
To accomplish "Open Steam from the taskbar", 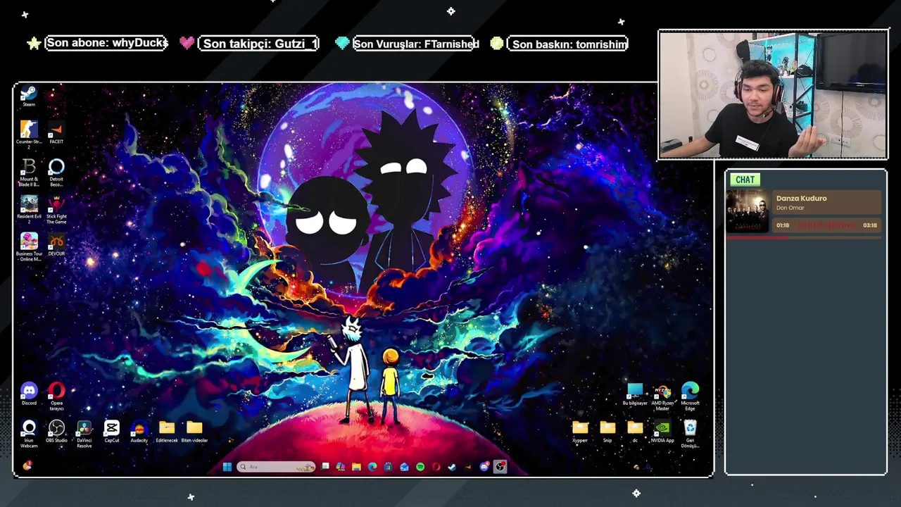I will coord(452,467).
